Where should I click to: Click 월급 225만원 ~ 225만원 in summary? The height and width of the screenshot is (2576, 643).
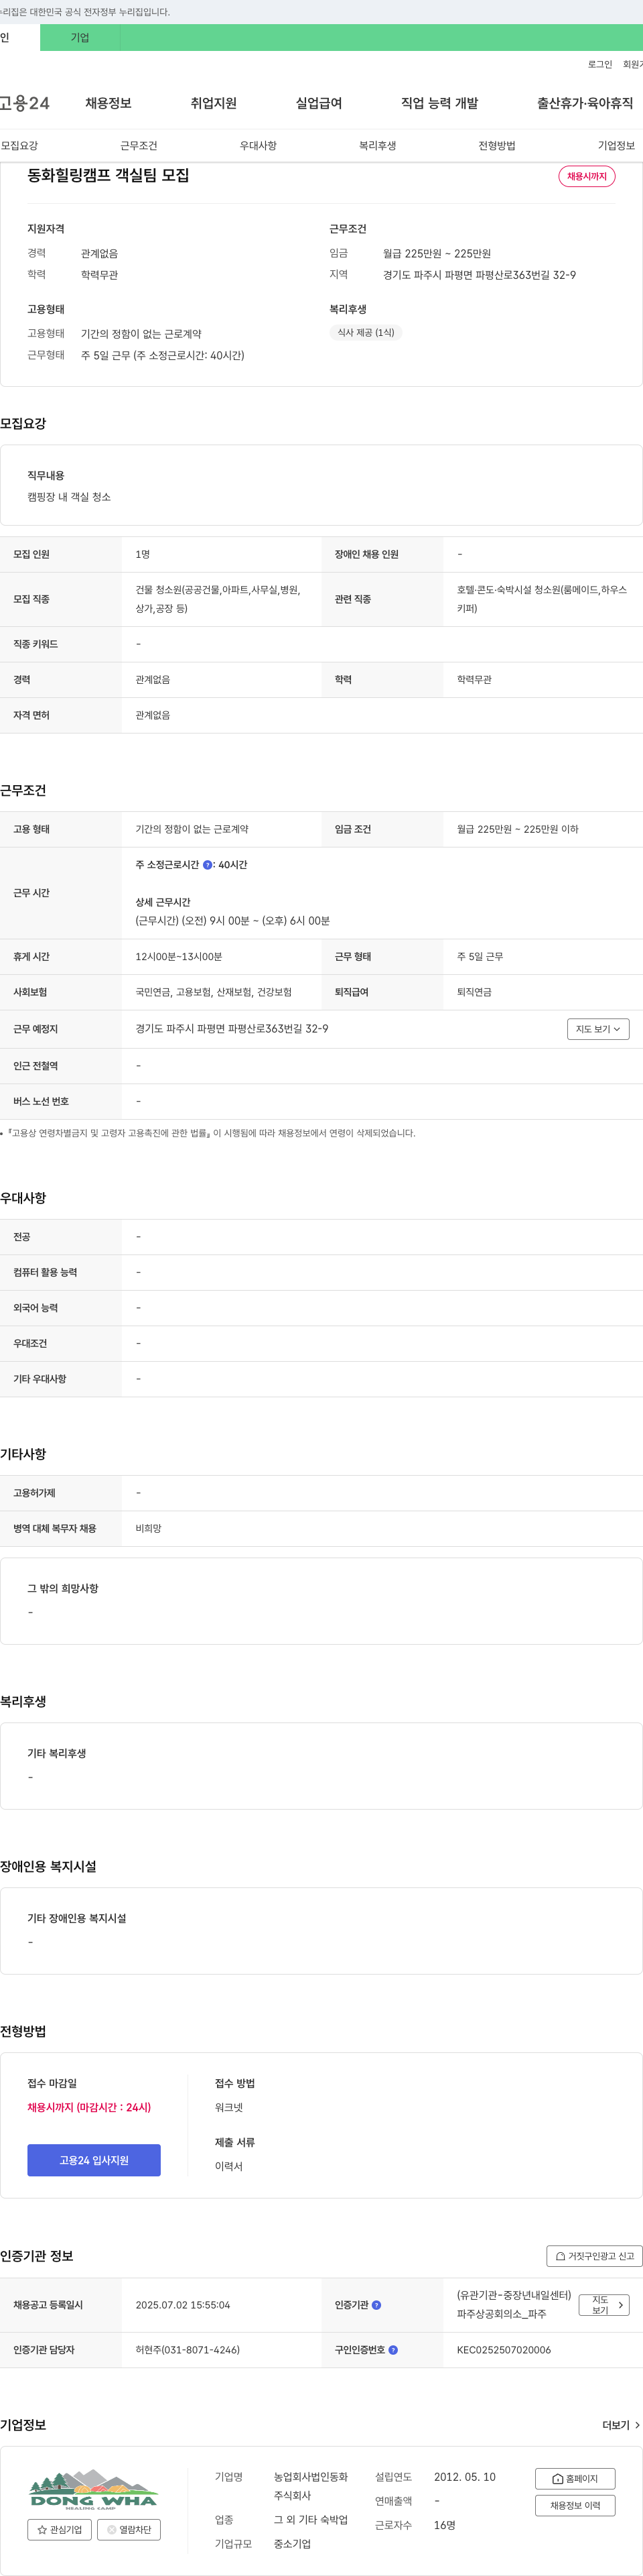[x=437, y=254]
